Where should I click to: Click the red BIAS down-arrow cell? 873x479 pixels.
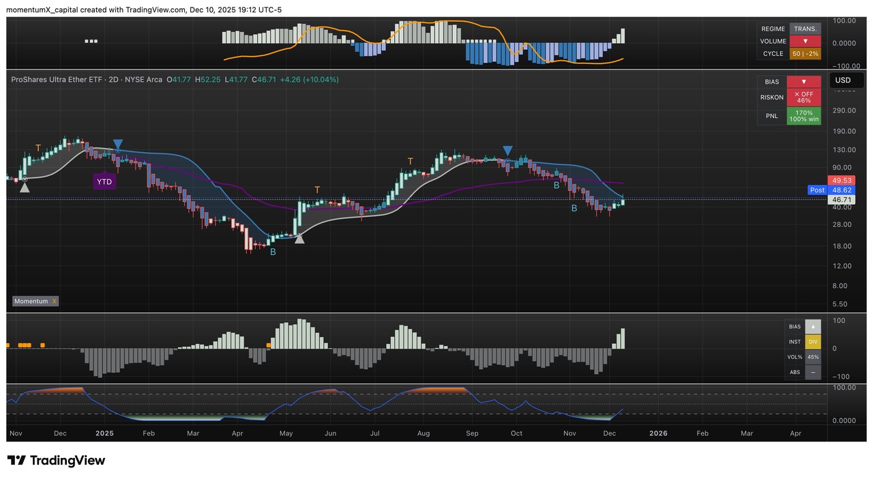[803, 82]
